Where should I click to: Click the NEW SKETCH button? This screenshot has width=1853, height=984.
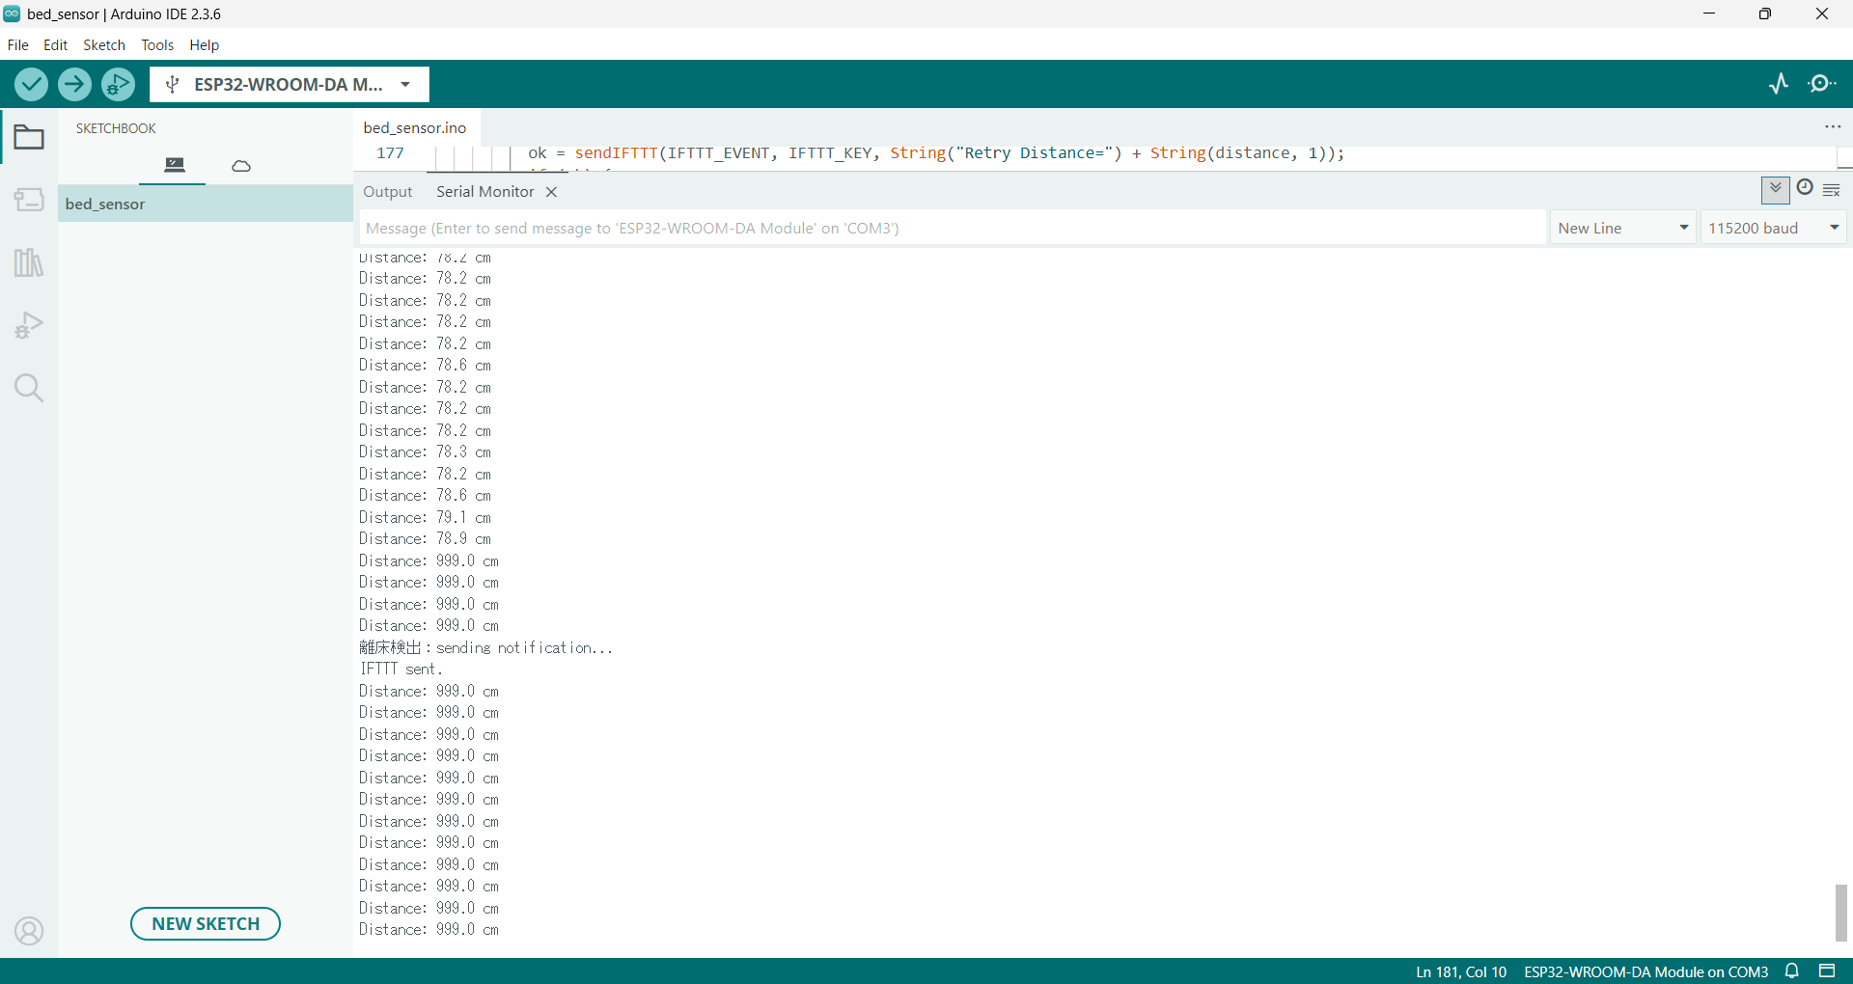coord(206,924)
